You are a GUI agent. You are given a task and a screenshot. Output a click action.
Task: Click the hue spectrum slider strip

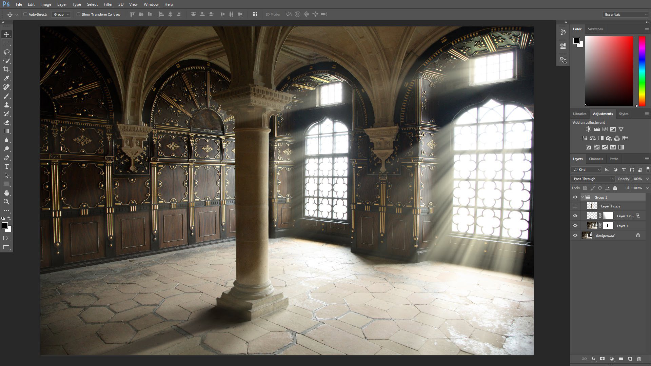pos(642,71)
